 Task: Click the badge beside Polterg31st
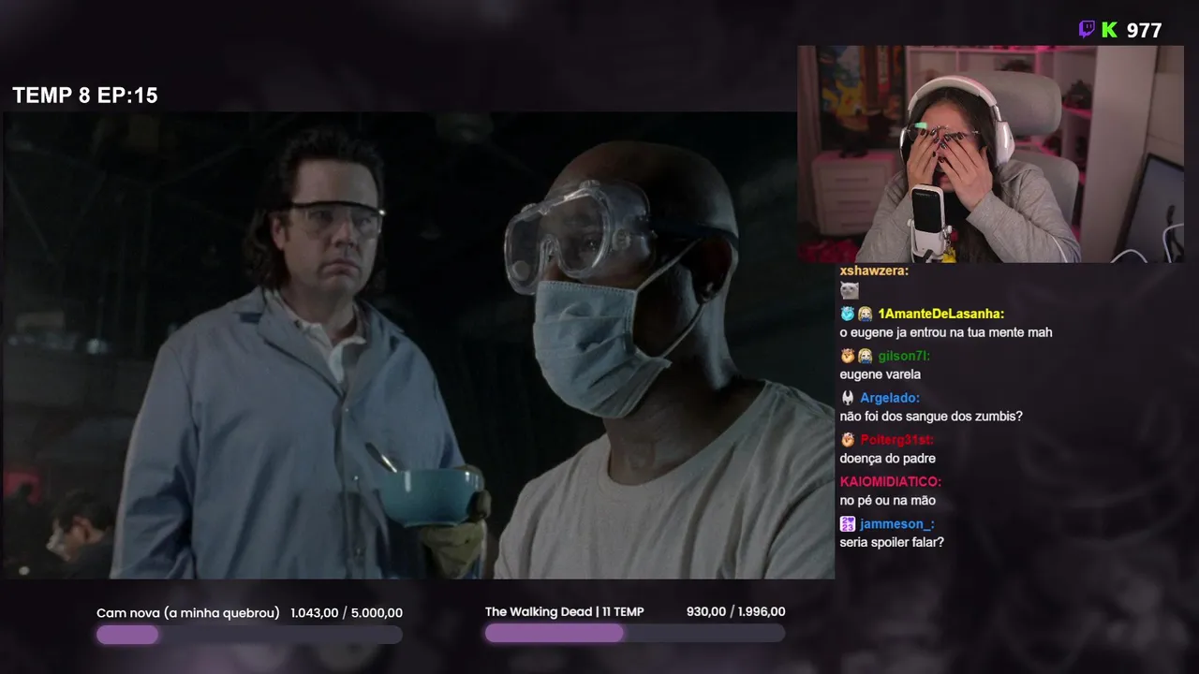[848, 440]
